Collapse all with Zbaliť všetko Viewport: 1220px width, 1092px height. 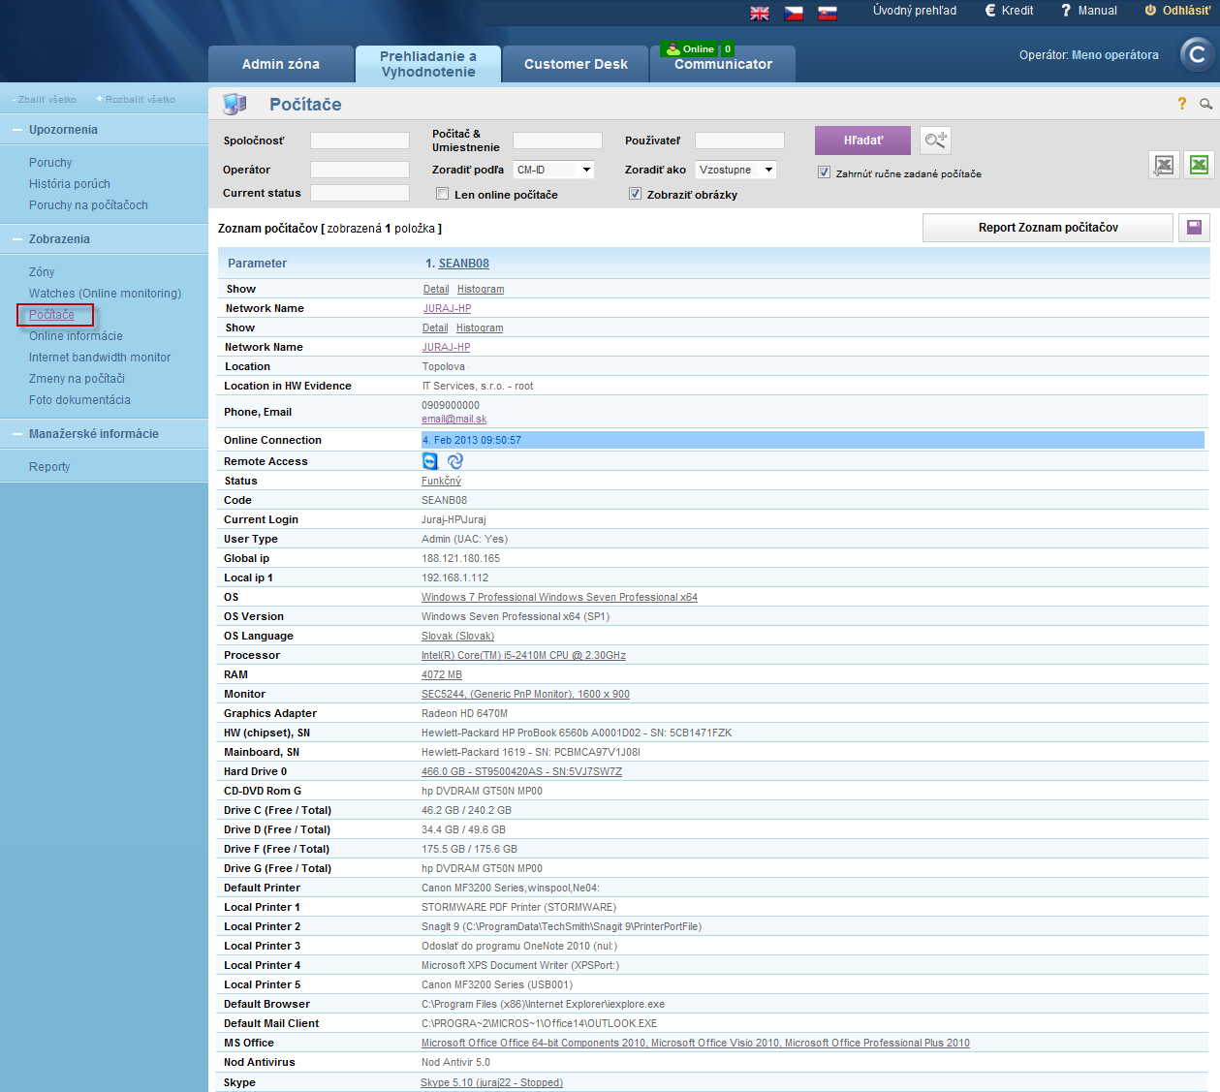[45, 100]
